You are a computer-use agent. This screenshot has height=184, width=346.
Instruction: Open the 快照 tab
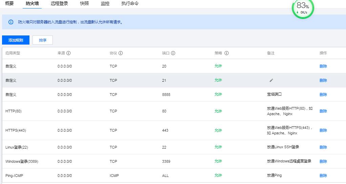84,3
